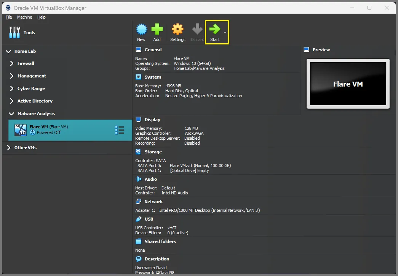Screen dimensions: 398x276
Task: Open Settings via the orange gear icon
Action: coord(178,29)
